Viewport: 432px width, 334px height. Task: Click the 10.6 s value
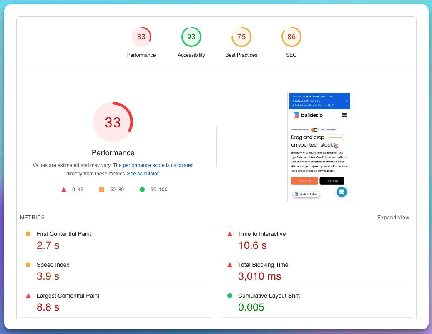pyautogui.click(x=252, y=245)
